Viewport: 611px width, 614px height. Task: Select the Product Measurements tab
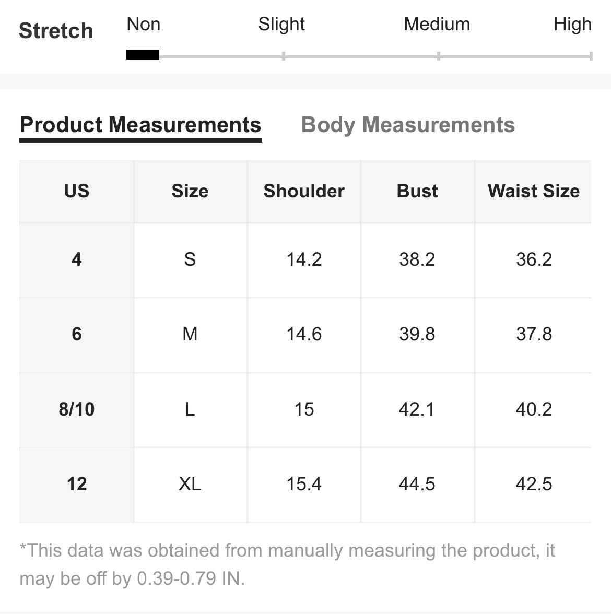[140, 125]
